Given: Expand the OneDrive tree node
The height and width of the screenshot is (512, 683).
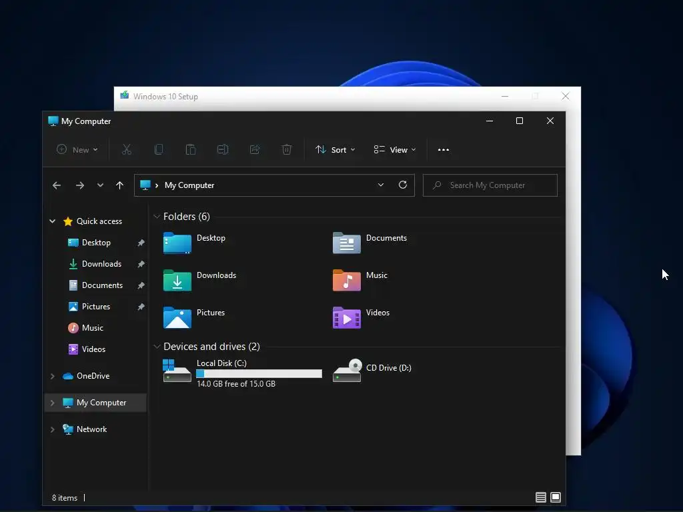Looking at the screenshot, I should (52, 376).
